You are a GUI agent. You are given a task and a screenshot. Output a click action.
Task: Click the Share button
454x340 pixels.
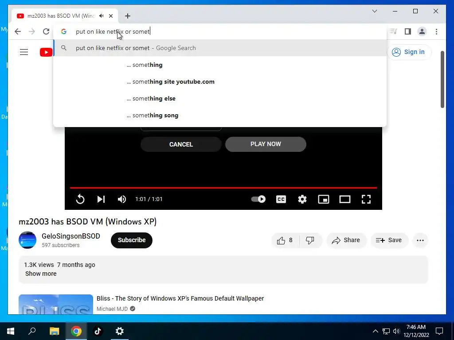[x=346, y=240]
